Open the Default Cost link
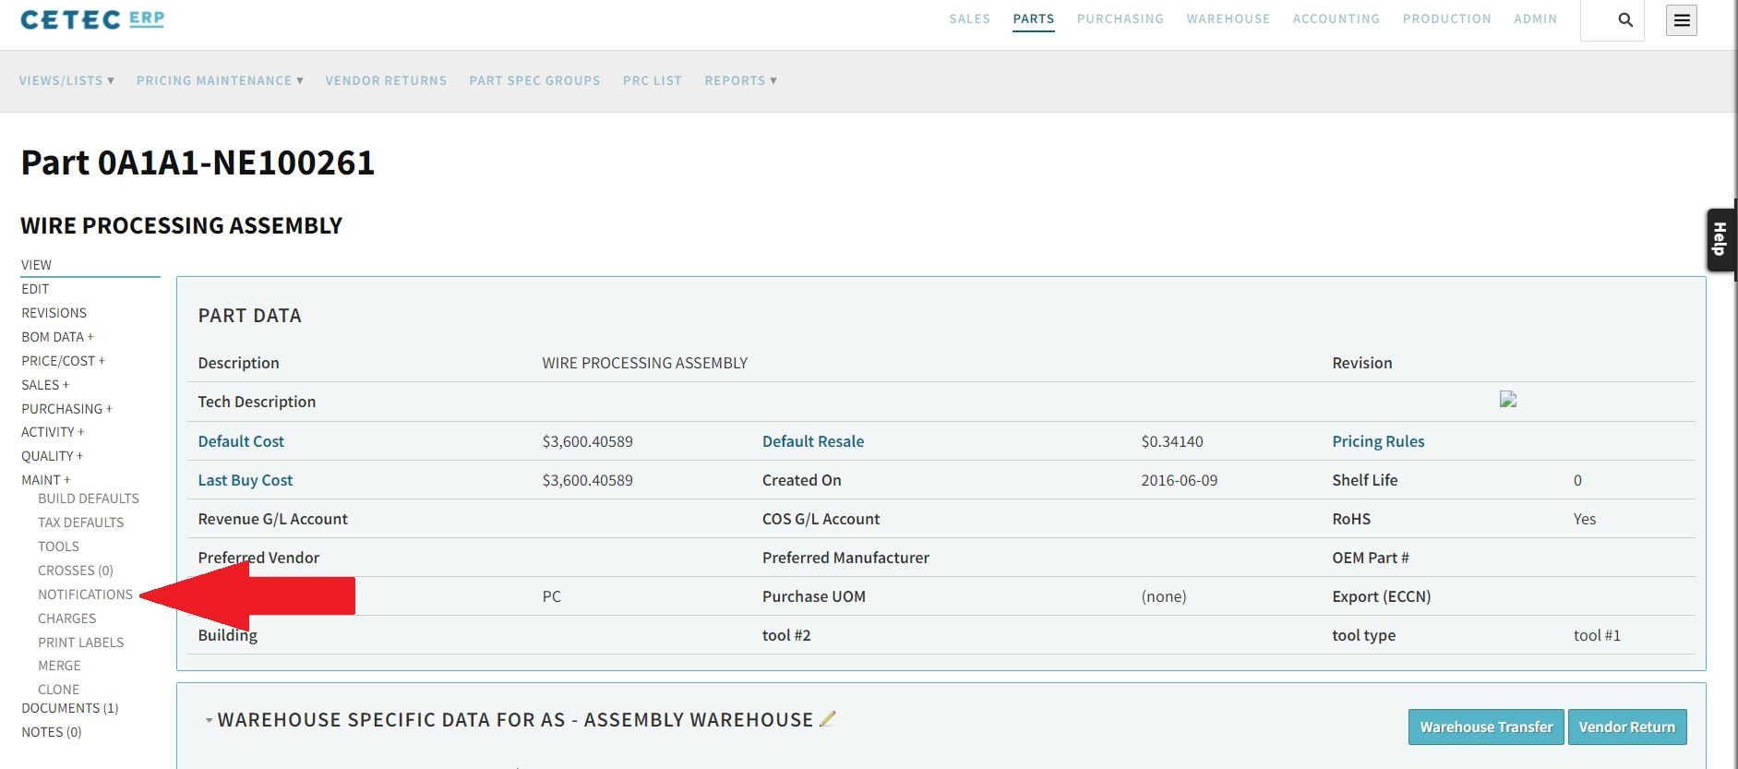1738x769 pixels. tap(241, 441)
